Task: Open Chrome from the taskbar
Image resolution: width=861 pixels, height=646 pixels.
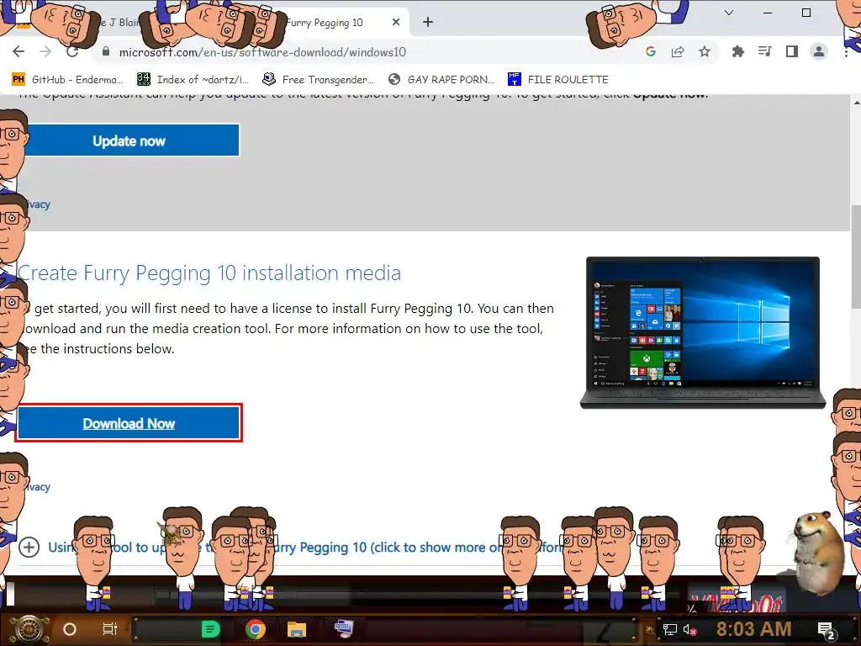Action: click(x=256, y=629)
